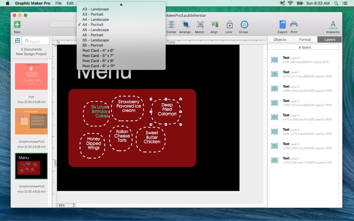Switch to the Layers tab
Viewport: 354px width, 221px height.
tap(330, 39)
